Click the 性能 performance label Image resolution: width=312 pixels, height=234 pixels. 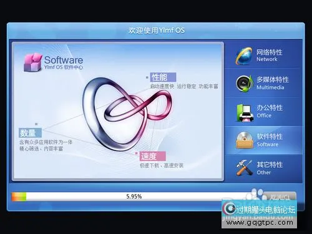[x=163, y=77]
